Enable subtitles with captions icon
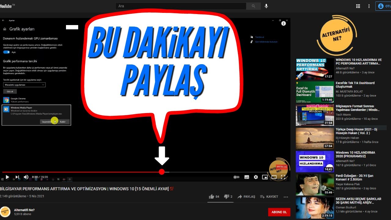The height and width of the screenshot is (220, 391). [247, 177]
